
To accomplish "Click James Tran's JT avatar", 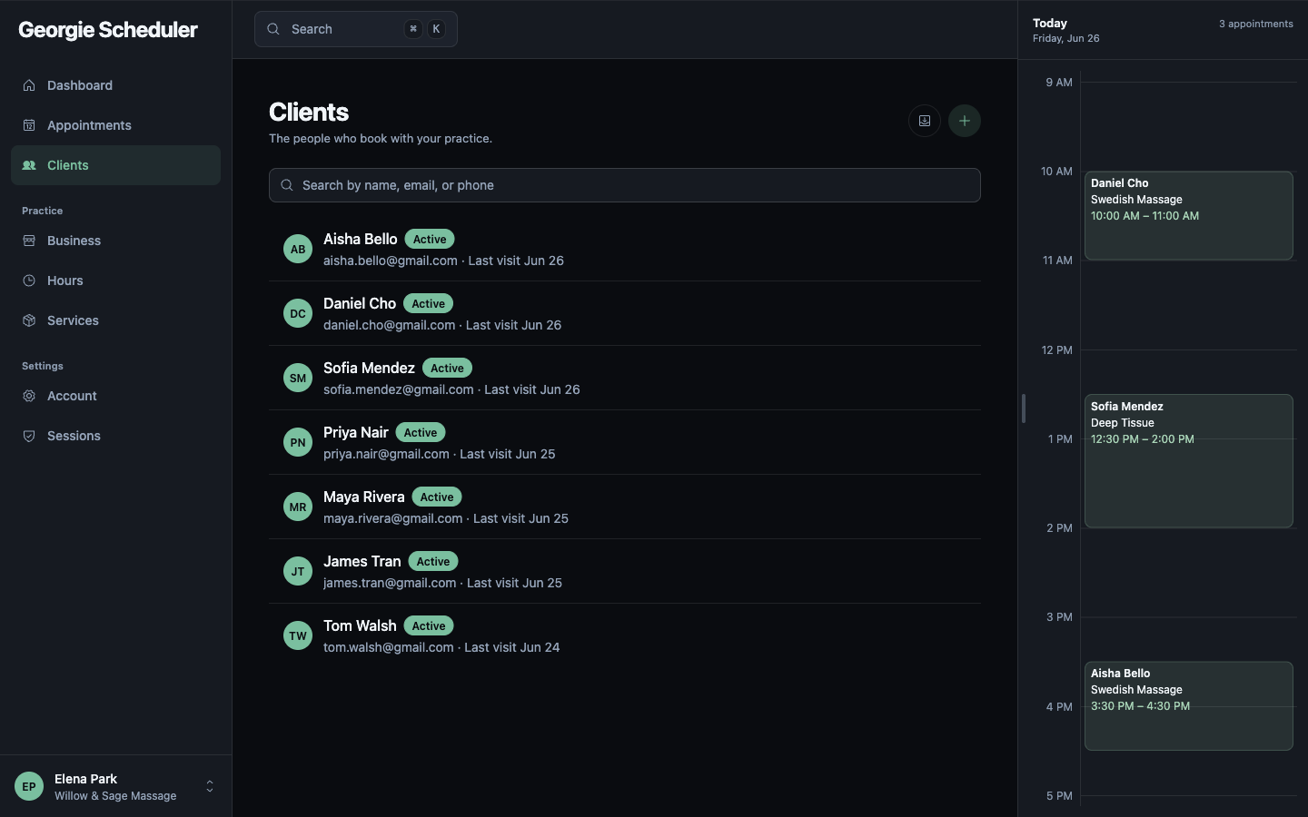I will tap(298, 571).
